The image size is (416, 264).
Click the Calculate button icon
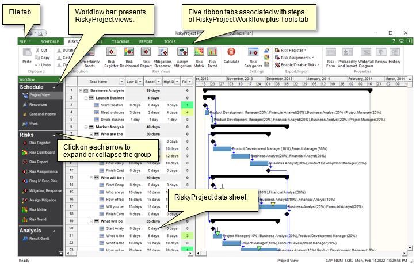[231, 52]
